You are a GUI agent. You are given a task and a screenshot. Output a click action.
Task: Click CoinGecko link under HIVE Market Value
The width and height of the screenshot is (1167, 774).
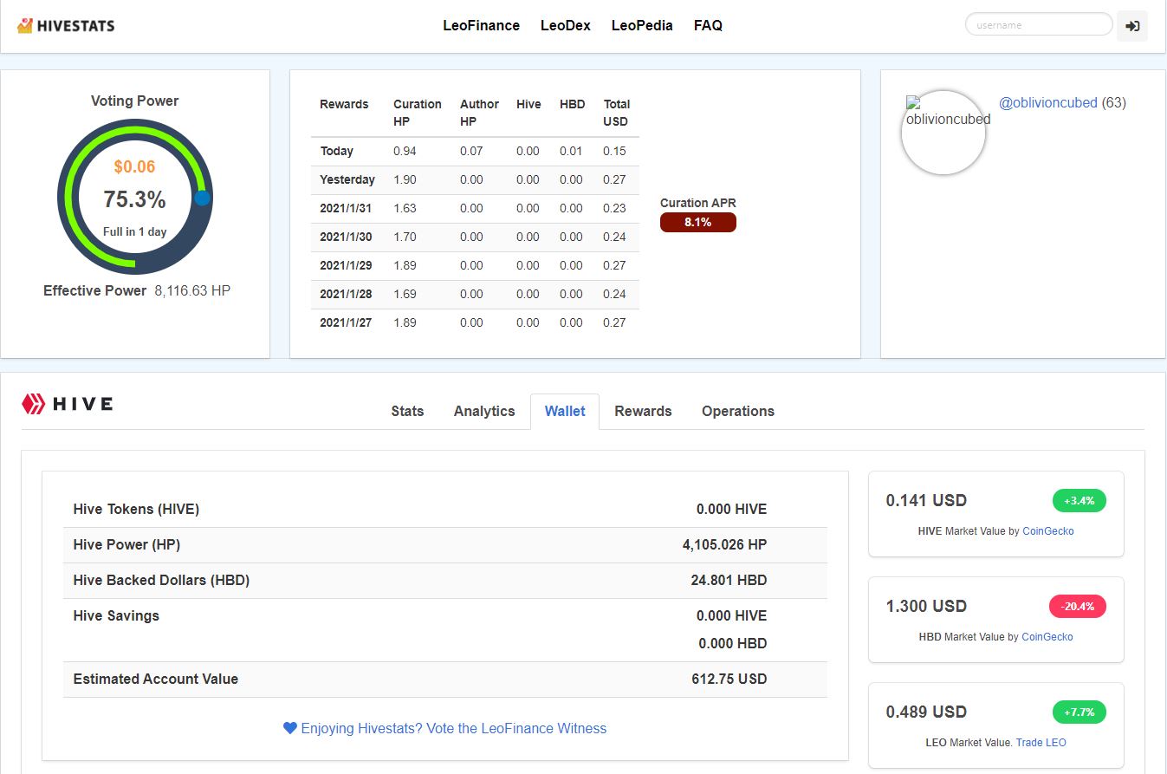tap(1047, 530)
